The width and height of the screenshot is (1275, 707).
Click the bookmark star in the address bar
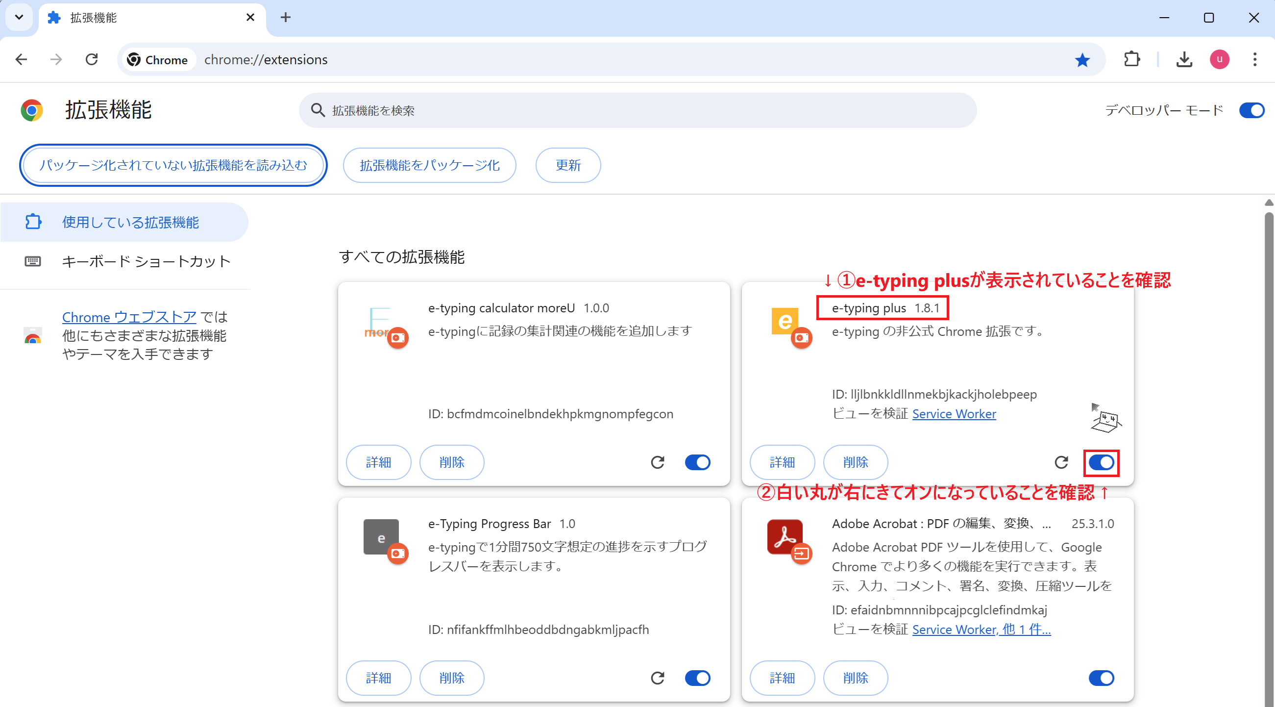(x=1082, y=60)
